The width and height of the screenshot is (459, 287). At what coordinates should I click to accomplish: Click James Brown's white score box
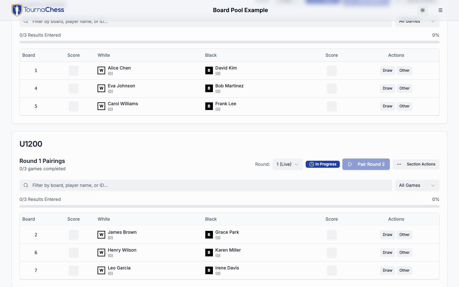coord(74,235)
